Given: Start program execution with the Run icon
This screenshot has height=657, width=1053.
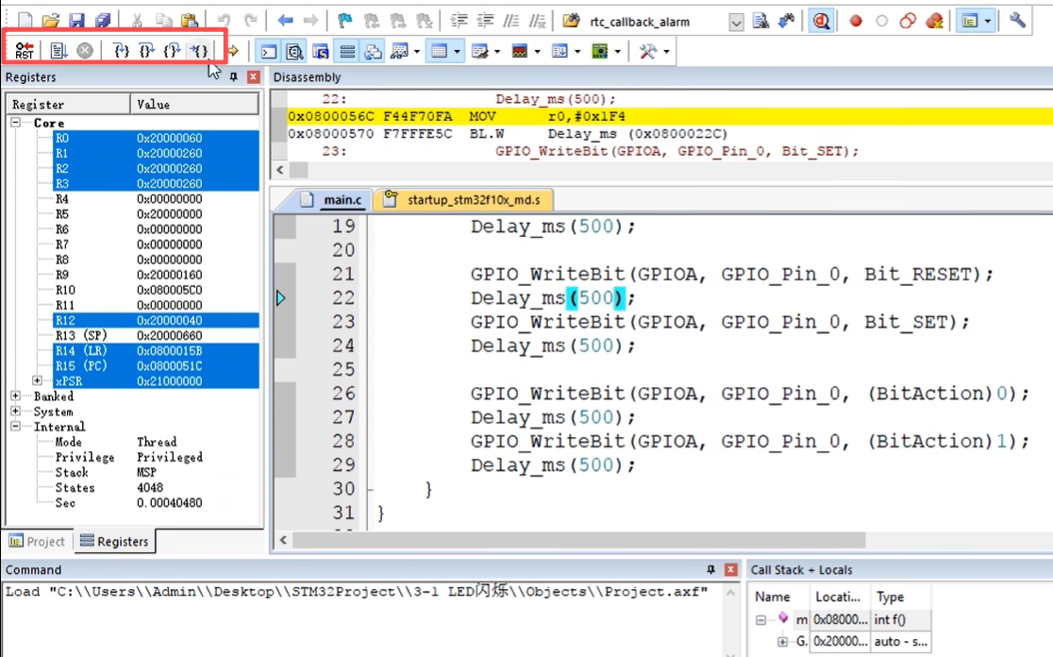Looking at the screenshot, I should pos(58,51).
